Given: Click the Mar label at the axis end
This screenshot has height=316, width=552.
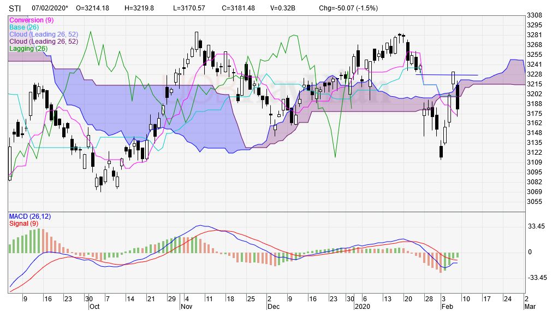Looking at the screenshot, I should (x=530, y=307).
